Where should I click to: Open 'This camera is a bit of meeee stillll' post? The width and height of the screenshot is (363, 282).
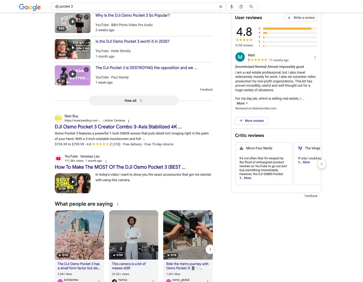(x=129, y=266)
